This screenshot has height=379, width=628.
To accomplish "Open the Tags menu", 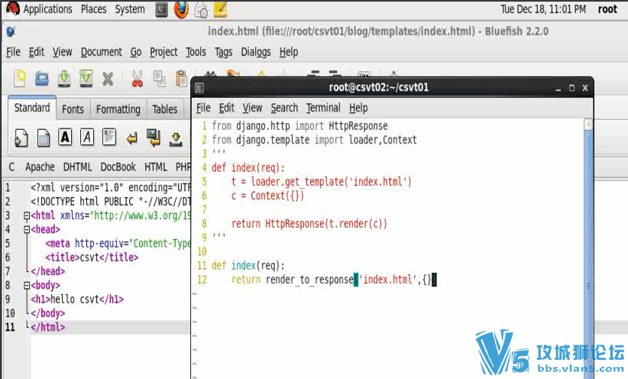I will [x=224, y=52].
